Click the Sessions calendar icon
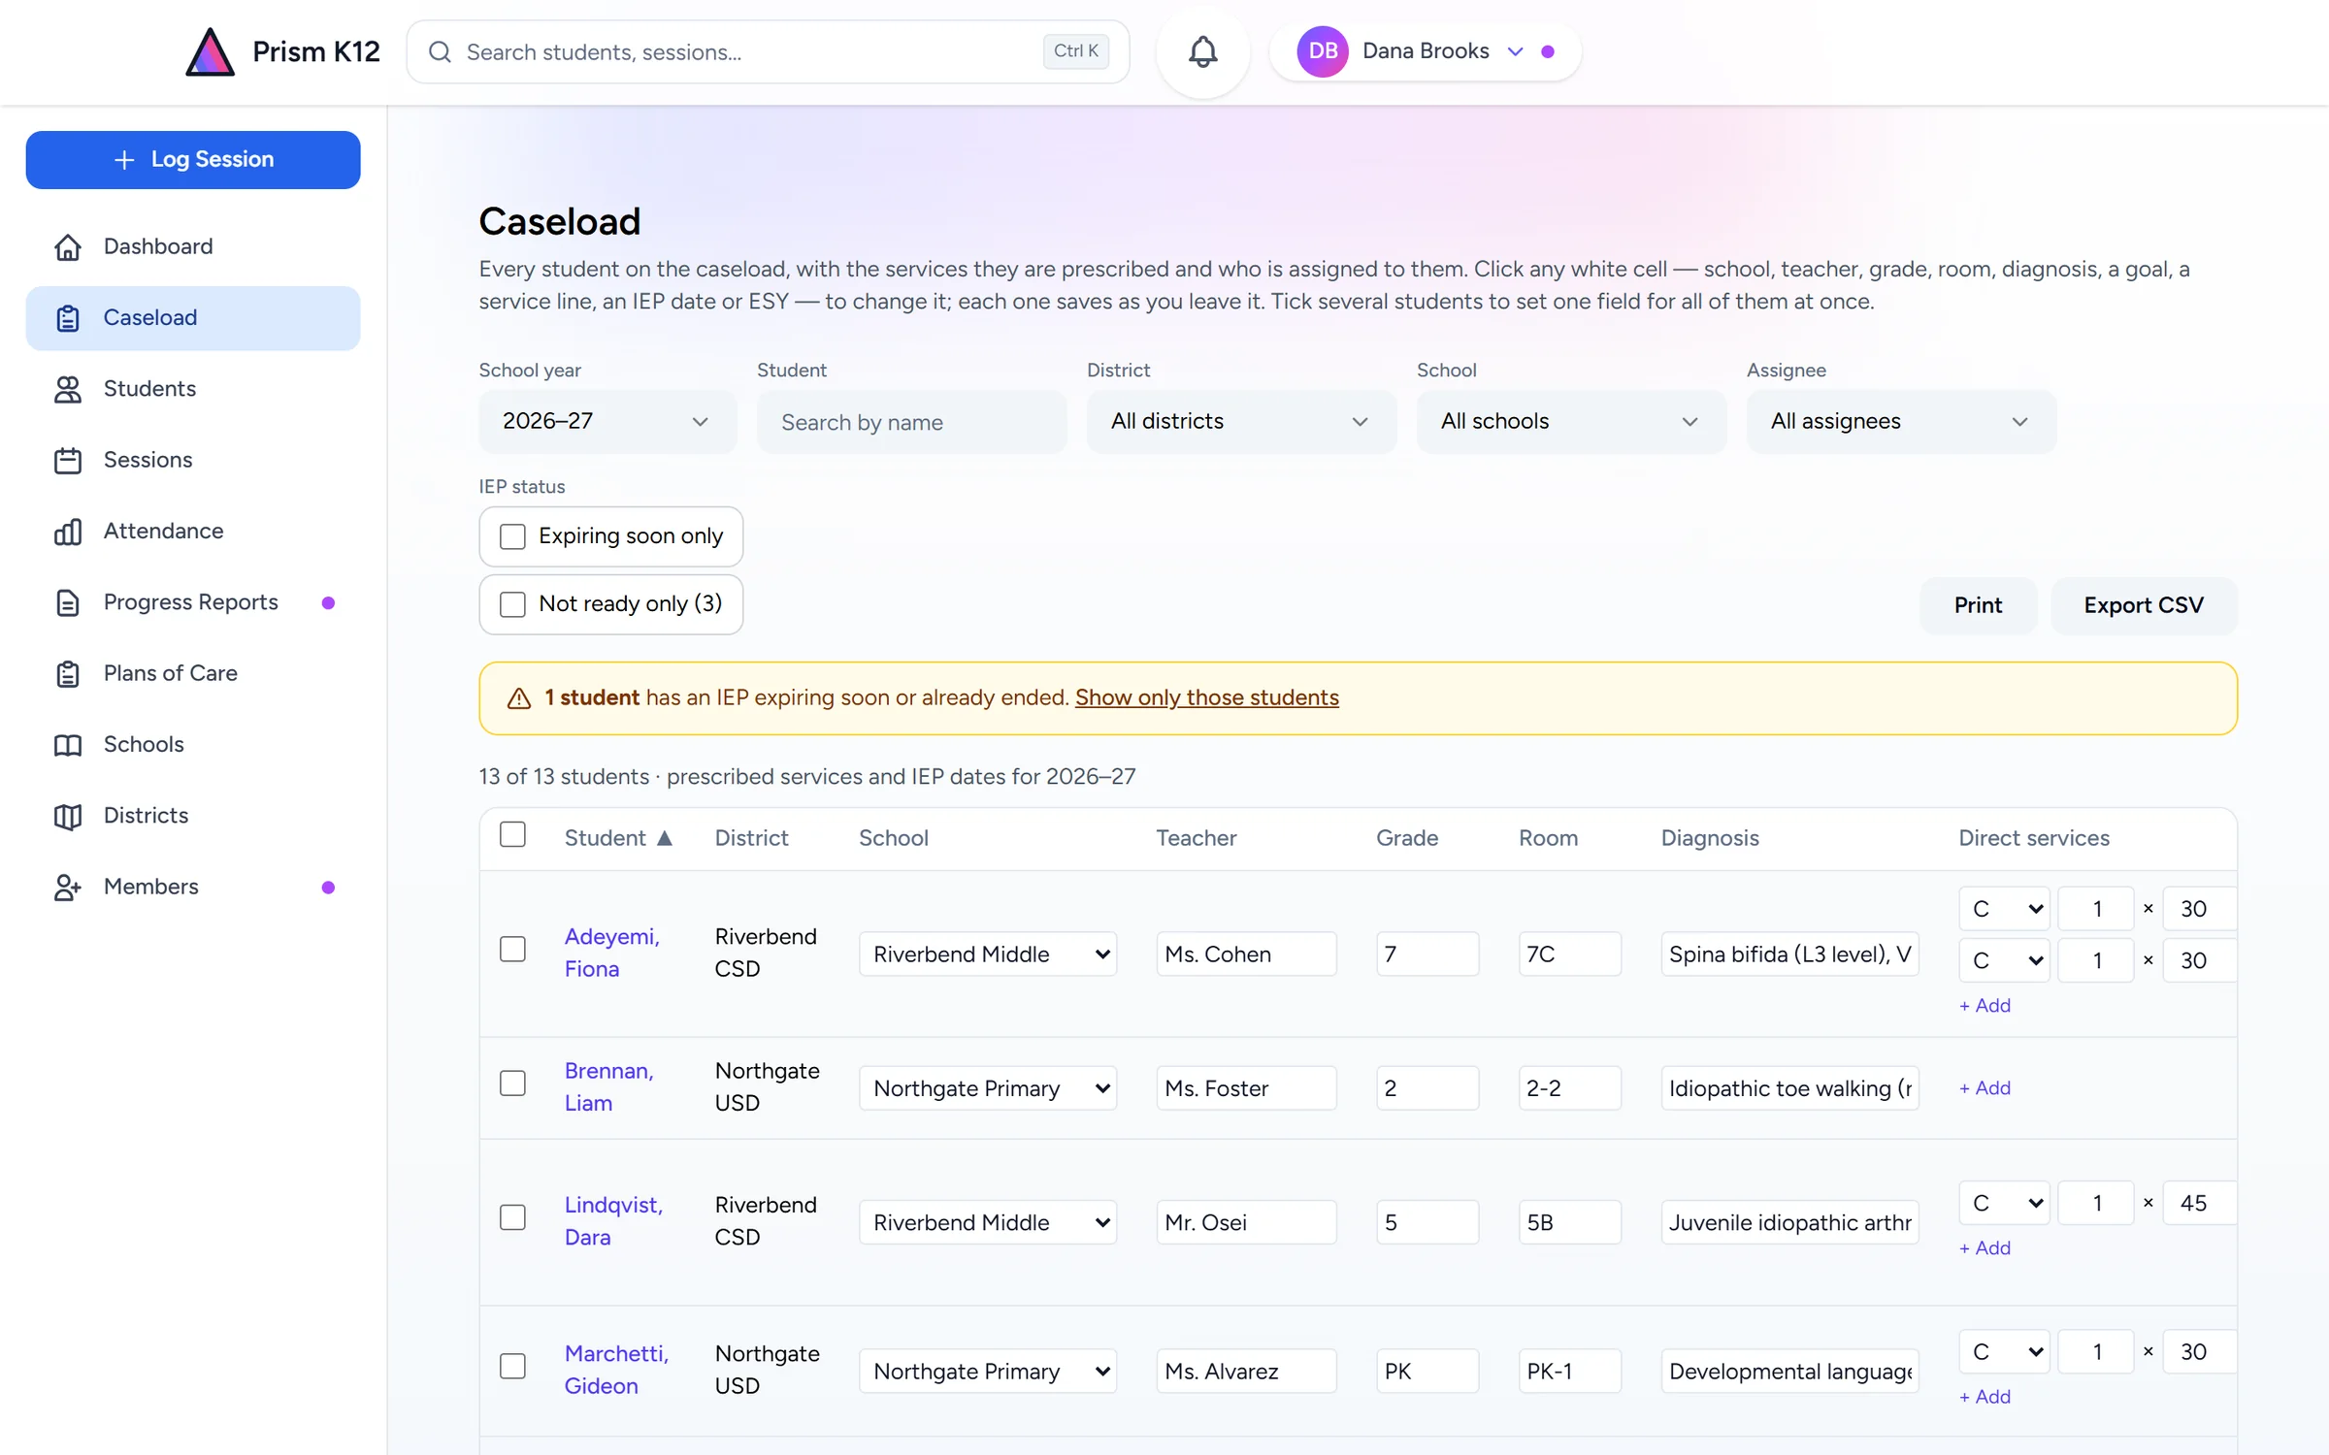Viewport: 2329px width, 1455px height. coord(67,460)
